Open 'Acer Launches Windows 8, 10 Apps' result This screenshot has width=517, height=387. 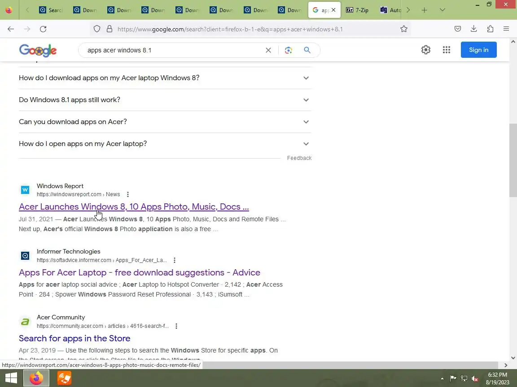134,206
